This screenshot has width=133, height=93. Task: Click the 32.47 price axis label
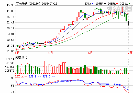click(x=10, y=22)
